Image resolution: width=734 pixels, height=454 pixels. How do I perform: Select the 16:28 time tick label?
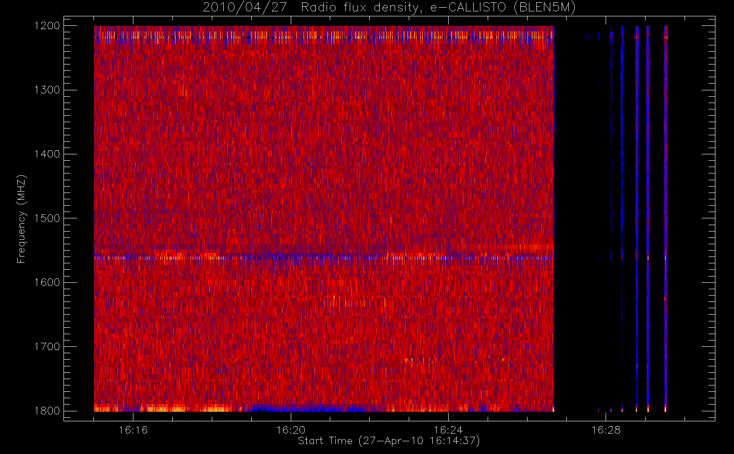click(606, 430)
